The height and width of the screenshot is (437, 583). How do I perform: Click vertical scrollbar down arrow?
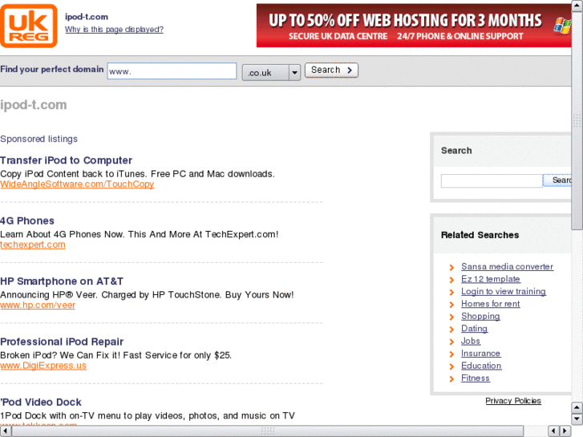point(577,419)
